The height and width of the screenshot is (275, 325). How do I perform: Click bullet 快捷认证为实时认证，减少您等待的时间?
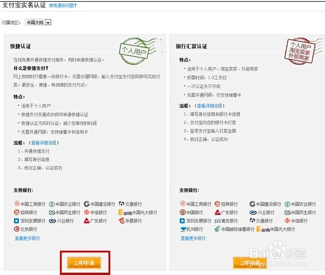tap(59, 124)
